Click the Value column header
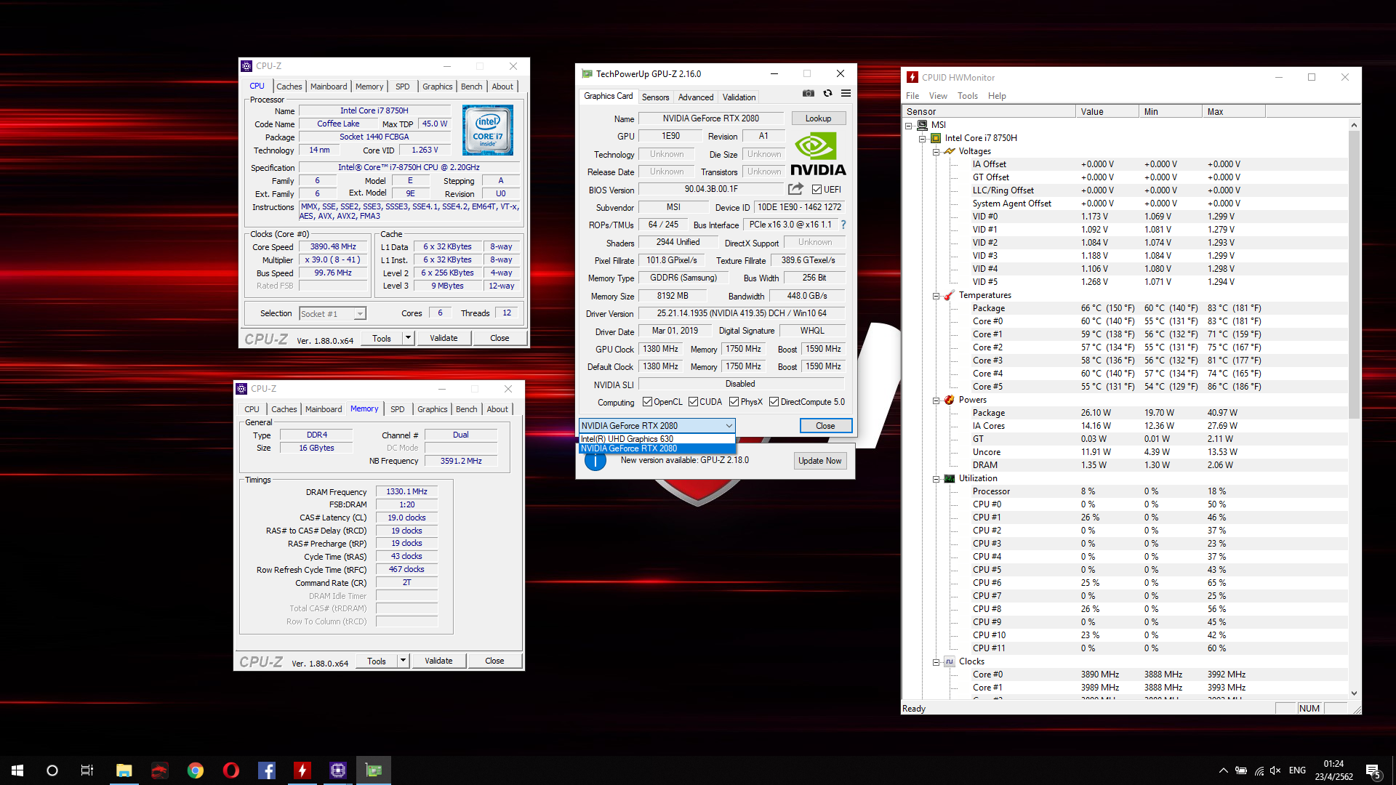The height and width of the screenshot is (785, 1396). [x=1107, y=111]
